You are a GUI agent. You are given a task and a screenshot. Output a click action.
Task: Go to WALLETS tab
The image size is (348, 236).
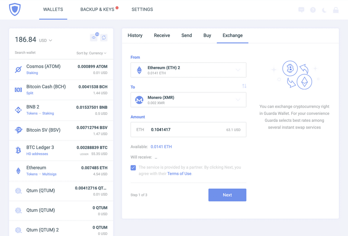pyautogui.click(x=53, y=9)
